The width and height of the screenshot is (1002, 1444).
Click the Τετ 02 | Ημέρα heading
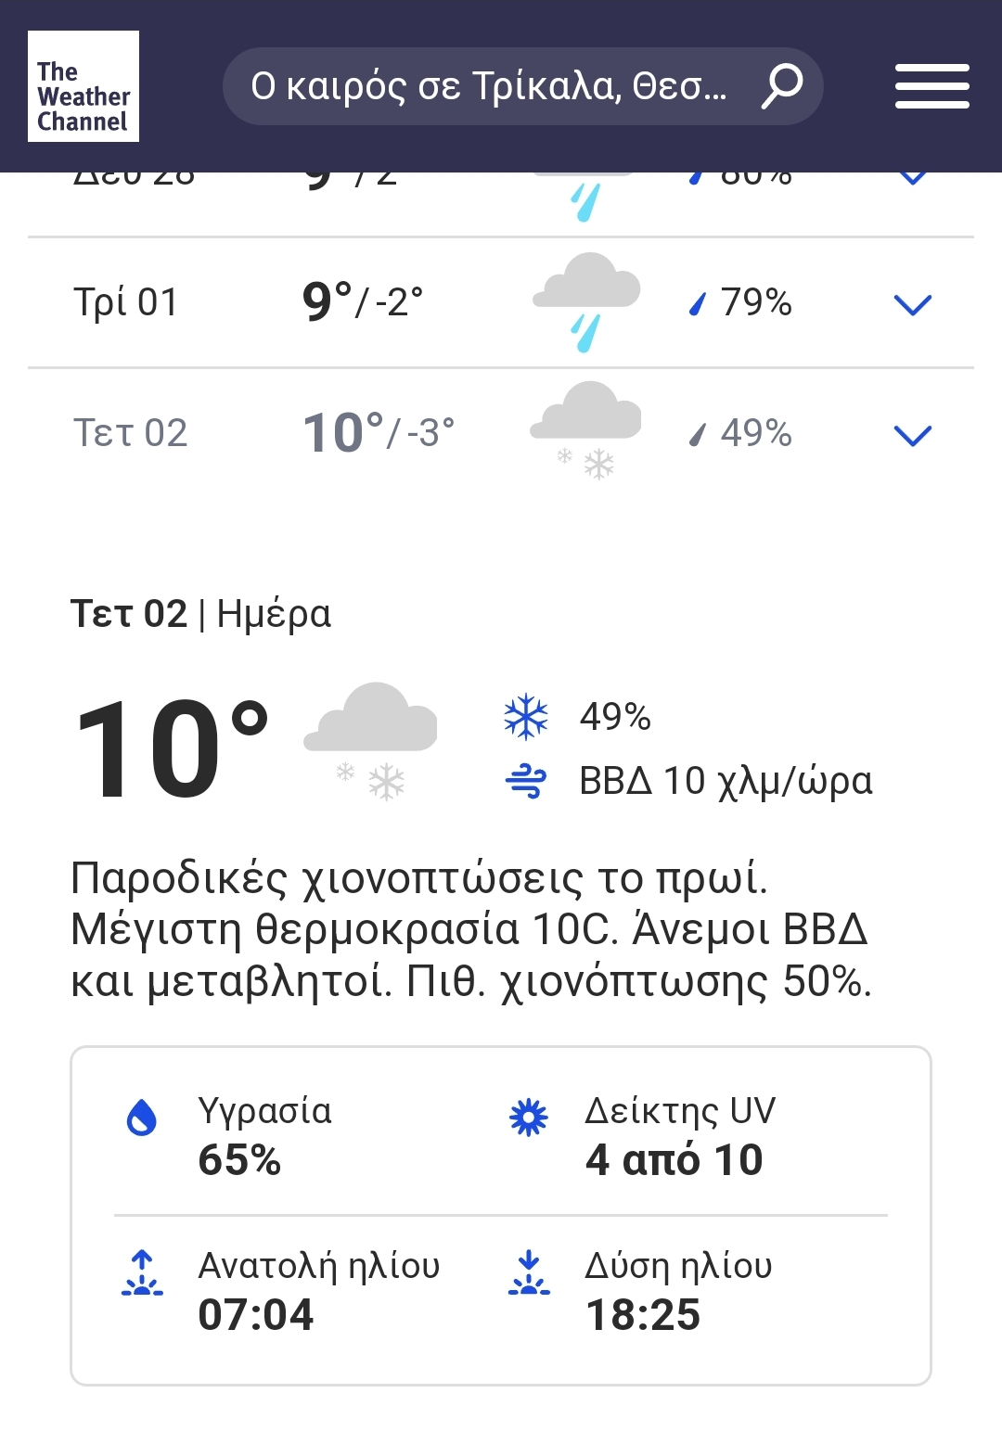[200, 614]
